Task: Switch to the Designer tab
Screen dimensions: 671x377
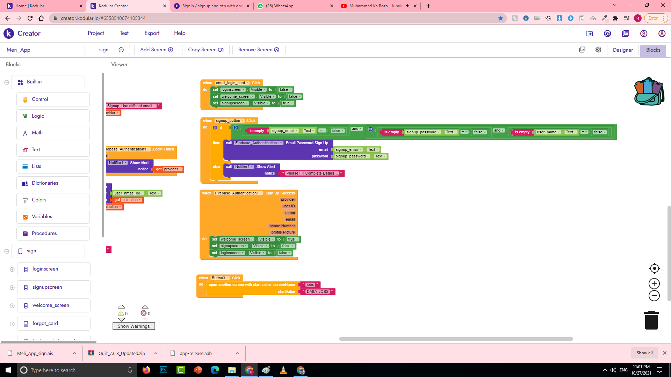Action: pos(622,50)
